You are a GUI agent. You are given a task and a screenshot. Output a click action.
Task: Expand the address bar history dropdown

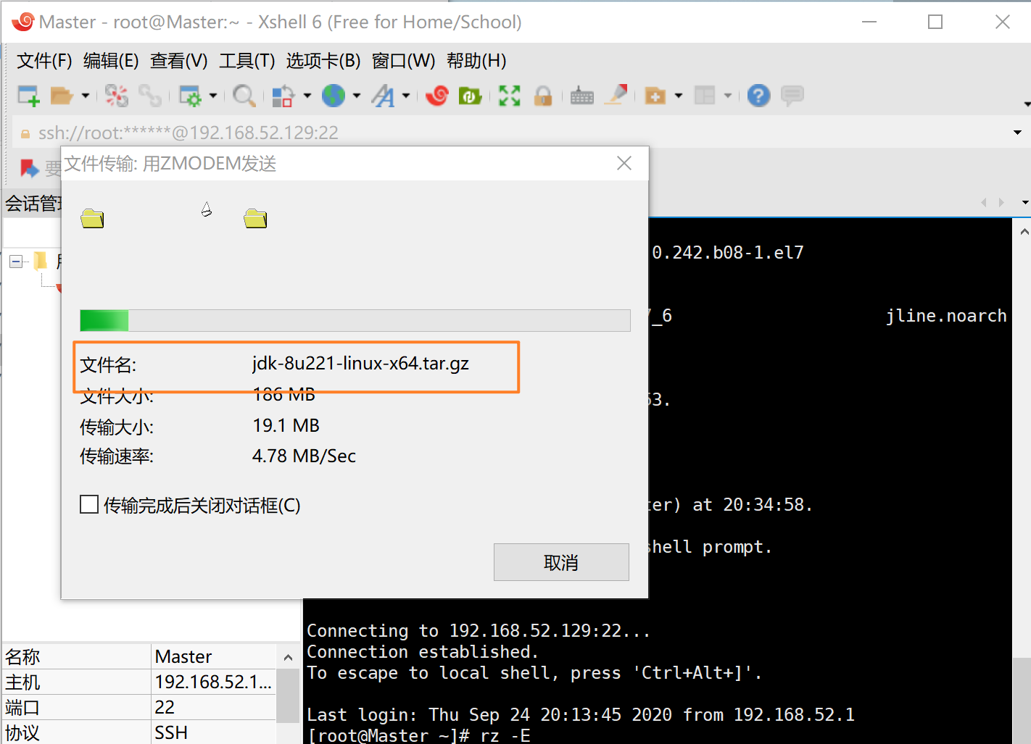[1017, 133]
